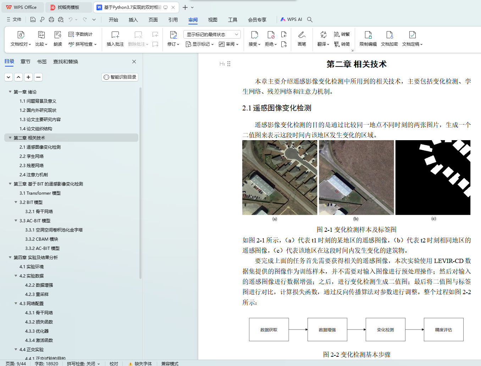
Task: Click the remote sensing image (a) thumbnail
Action: coord(280,177)
